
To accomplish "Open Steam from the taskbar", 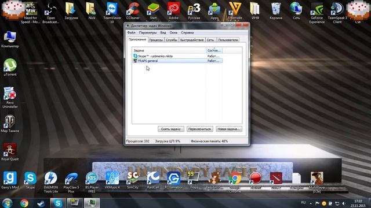I will click(41, 203).
